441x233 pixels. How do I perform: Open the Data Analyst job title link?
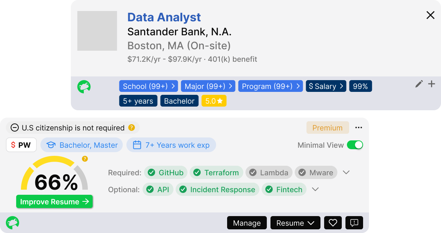click(164, 17)
